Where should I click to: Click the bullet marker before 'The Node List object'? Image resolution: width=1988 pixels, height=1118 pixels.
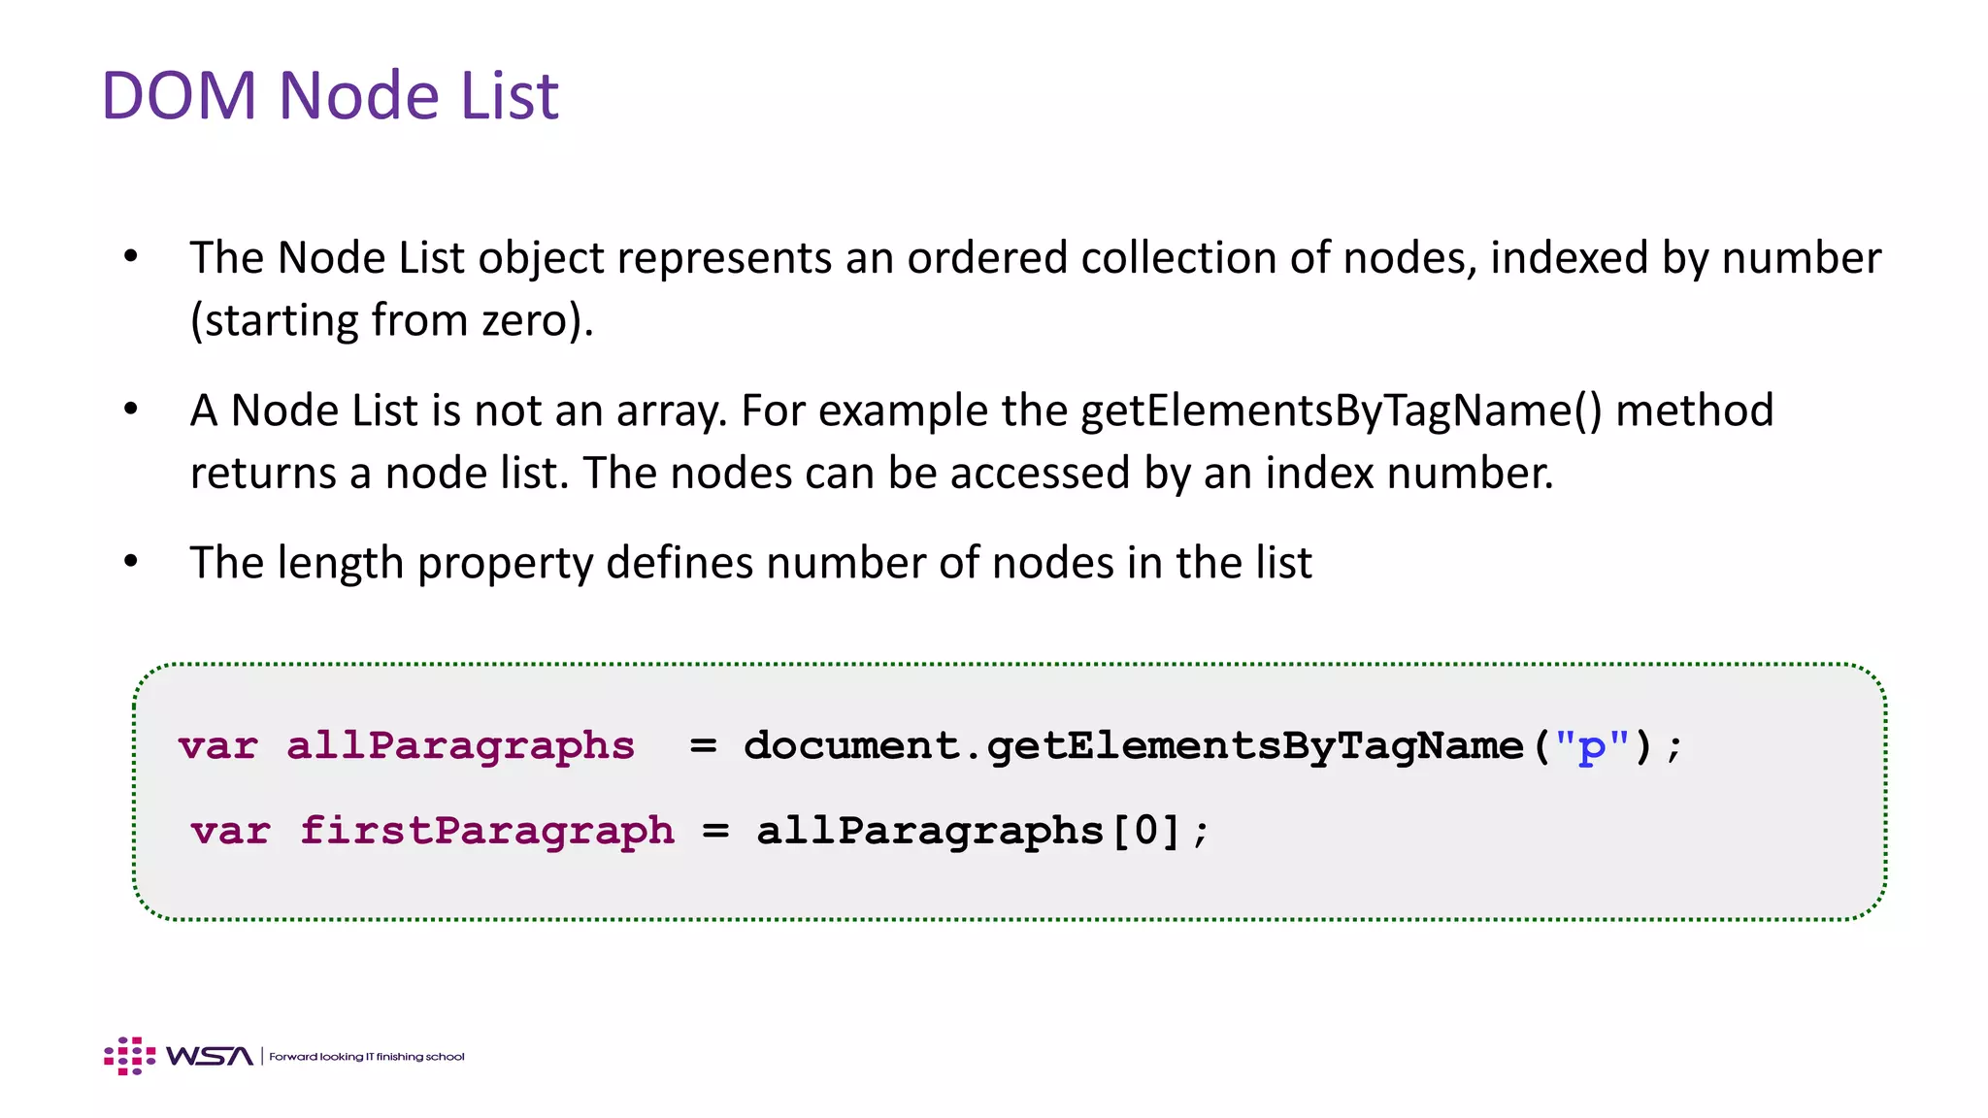click(131, 257)
